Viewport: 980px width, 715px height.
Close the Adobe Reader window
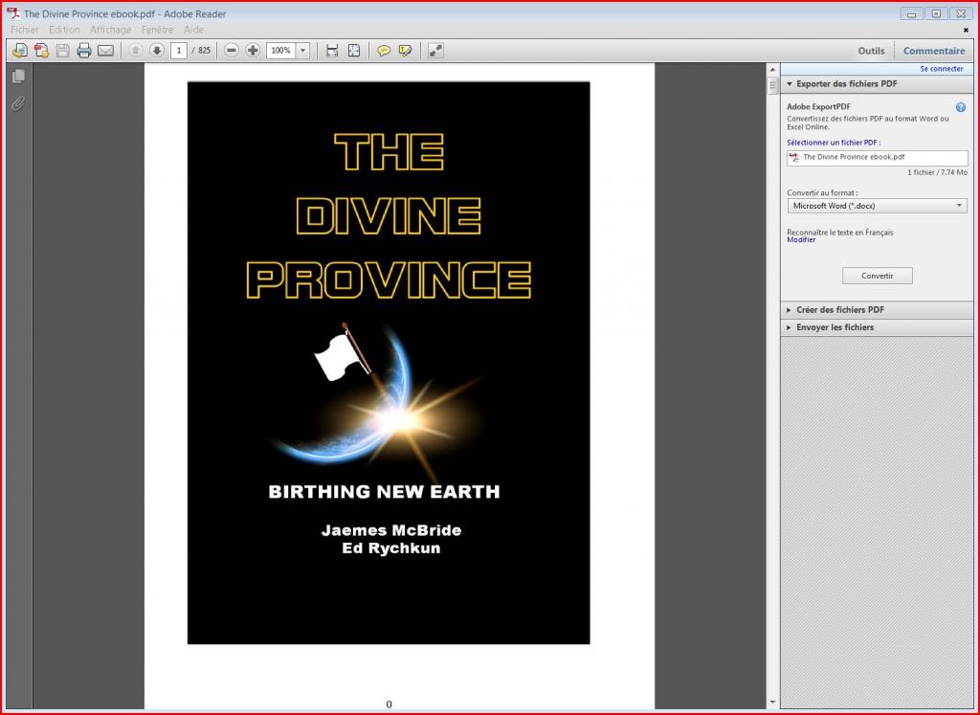click(x=961, y=13)
